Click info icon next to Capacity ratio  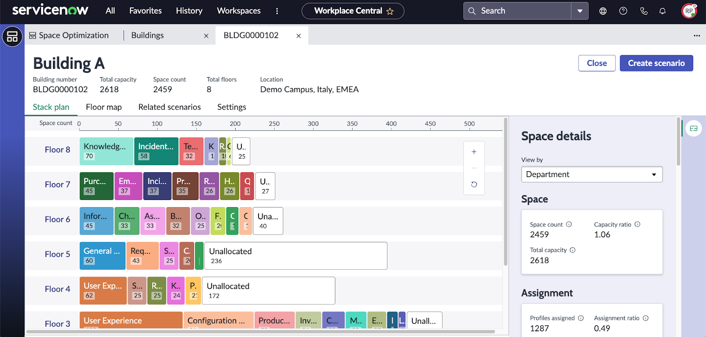coord(637,224)
